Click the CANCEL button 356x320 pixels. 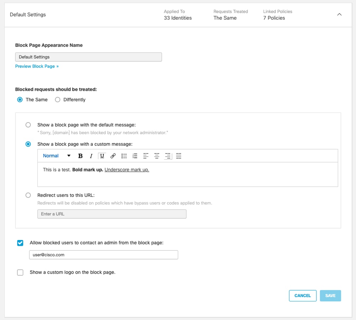[303, 296]
